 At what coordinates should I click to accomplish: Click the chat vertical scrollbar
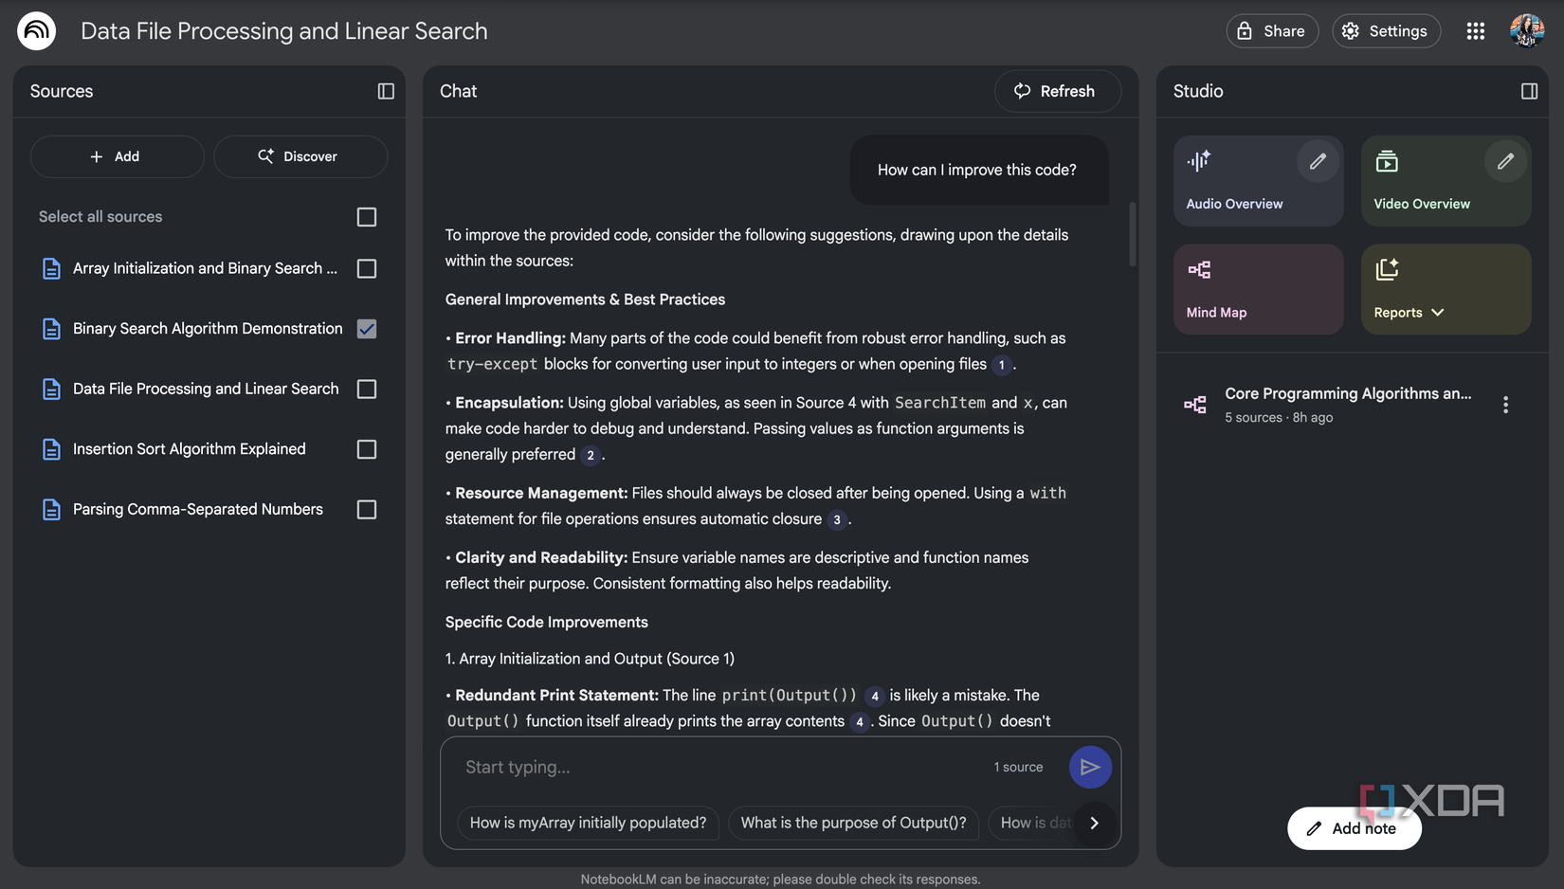tap(1132, 234)
